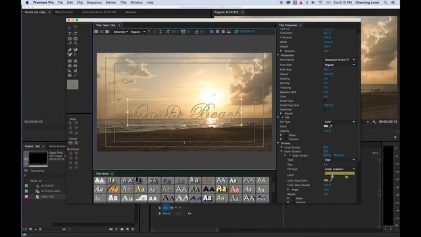The width and height of the screenshot is (421, 237).
Task: Expand the Rotation property
Action: coord(281,51)
